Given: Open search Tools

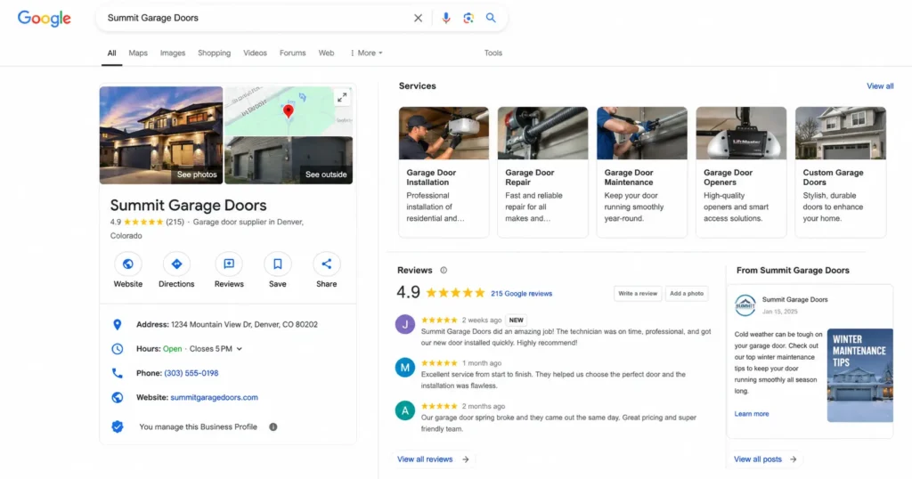Looking at the screenshot, I should (x=493, y=53).
